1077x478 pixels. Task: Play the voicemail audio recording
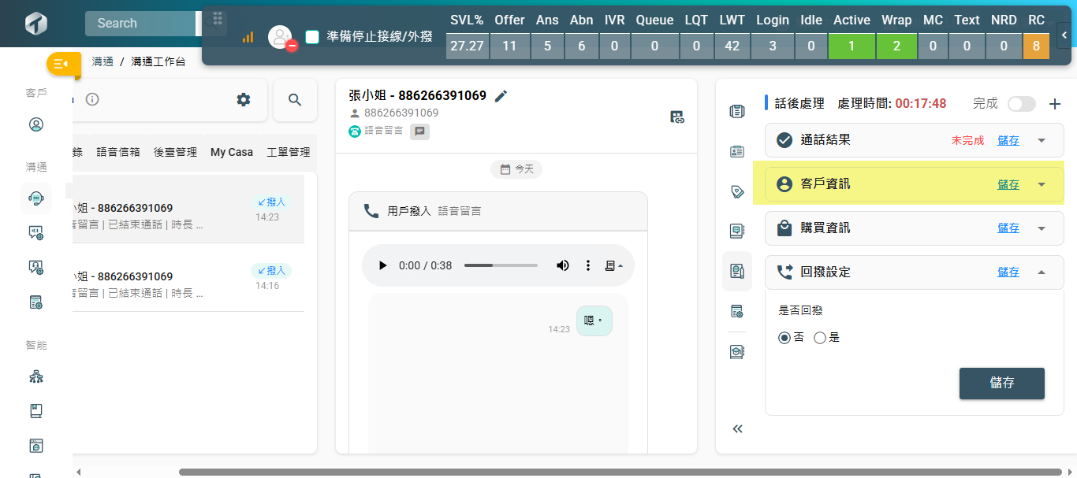coord(383,265)
